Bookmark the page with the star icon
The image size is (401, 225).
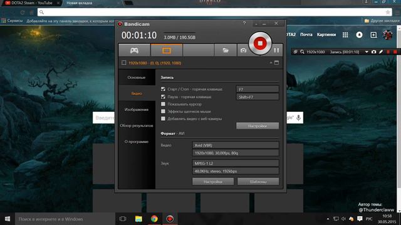click(388, 12)
